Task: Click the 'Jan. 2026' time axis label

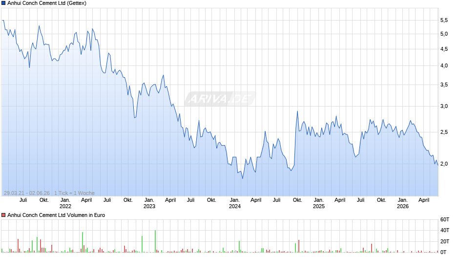Action: click(403, 203)
